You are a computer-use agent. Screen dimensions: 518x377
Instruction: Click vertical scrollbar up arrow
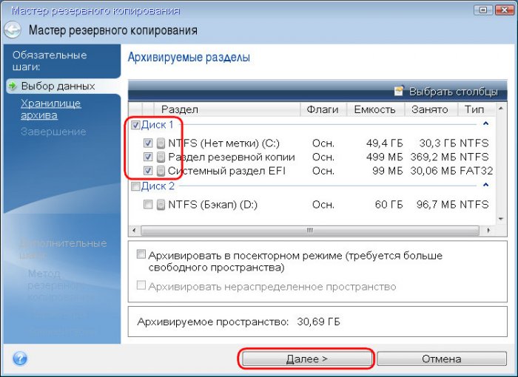pos(501,108)
